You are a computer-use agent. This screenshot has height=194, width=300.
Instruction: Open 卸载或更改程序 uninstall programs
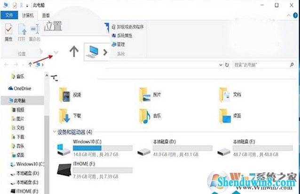point(127,27)
